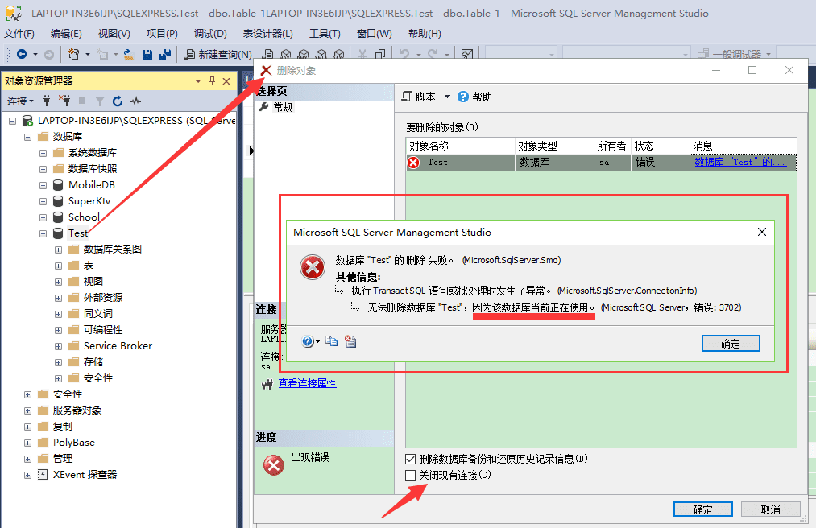
Task: Click the DMX query icon
Action: [x=304, y=54]
